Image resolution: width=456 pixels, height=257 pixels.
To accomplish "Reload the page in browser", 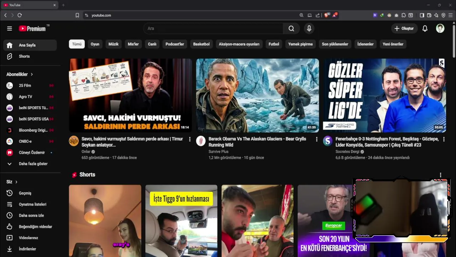I will click(20, 15).
